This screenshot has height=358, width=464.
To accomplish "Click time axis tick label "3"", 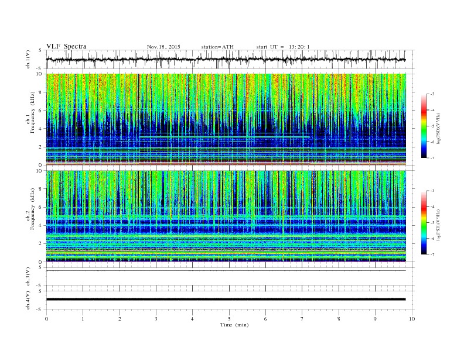I will click(x=156, y=319).
